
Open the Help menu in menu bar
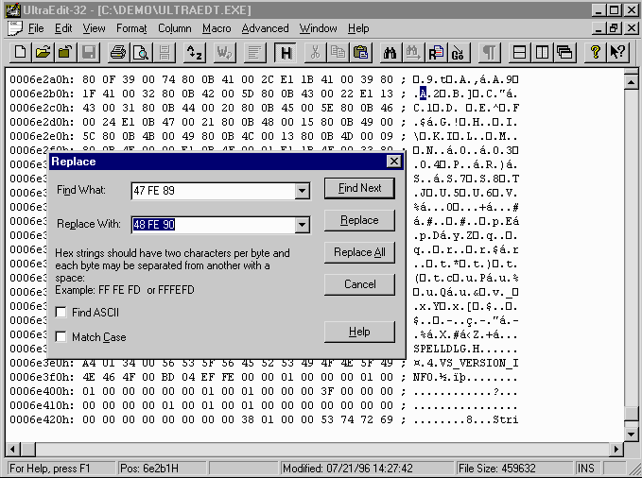358,28
